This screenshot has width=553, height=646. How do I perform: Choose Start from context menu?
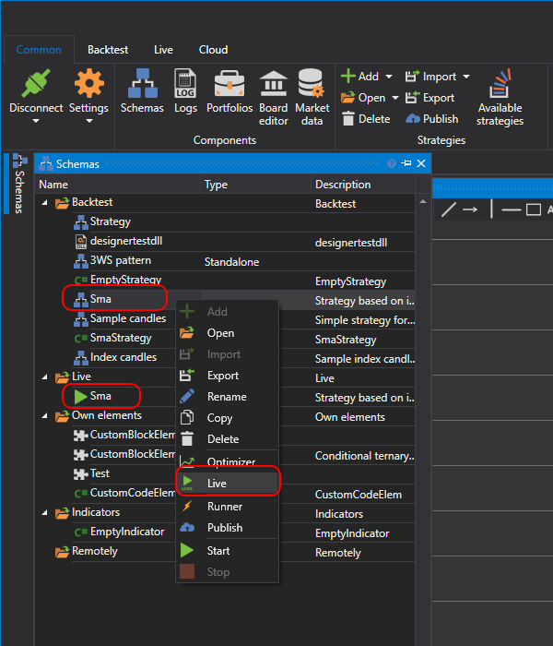click(x=227, y=551)
